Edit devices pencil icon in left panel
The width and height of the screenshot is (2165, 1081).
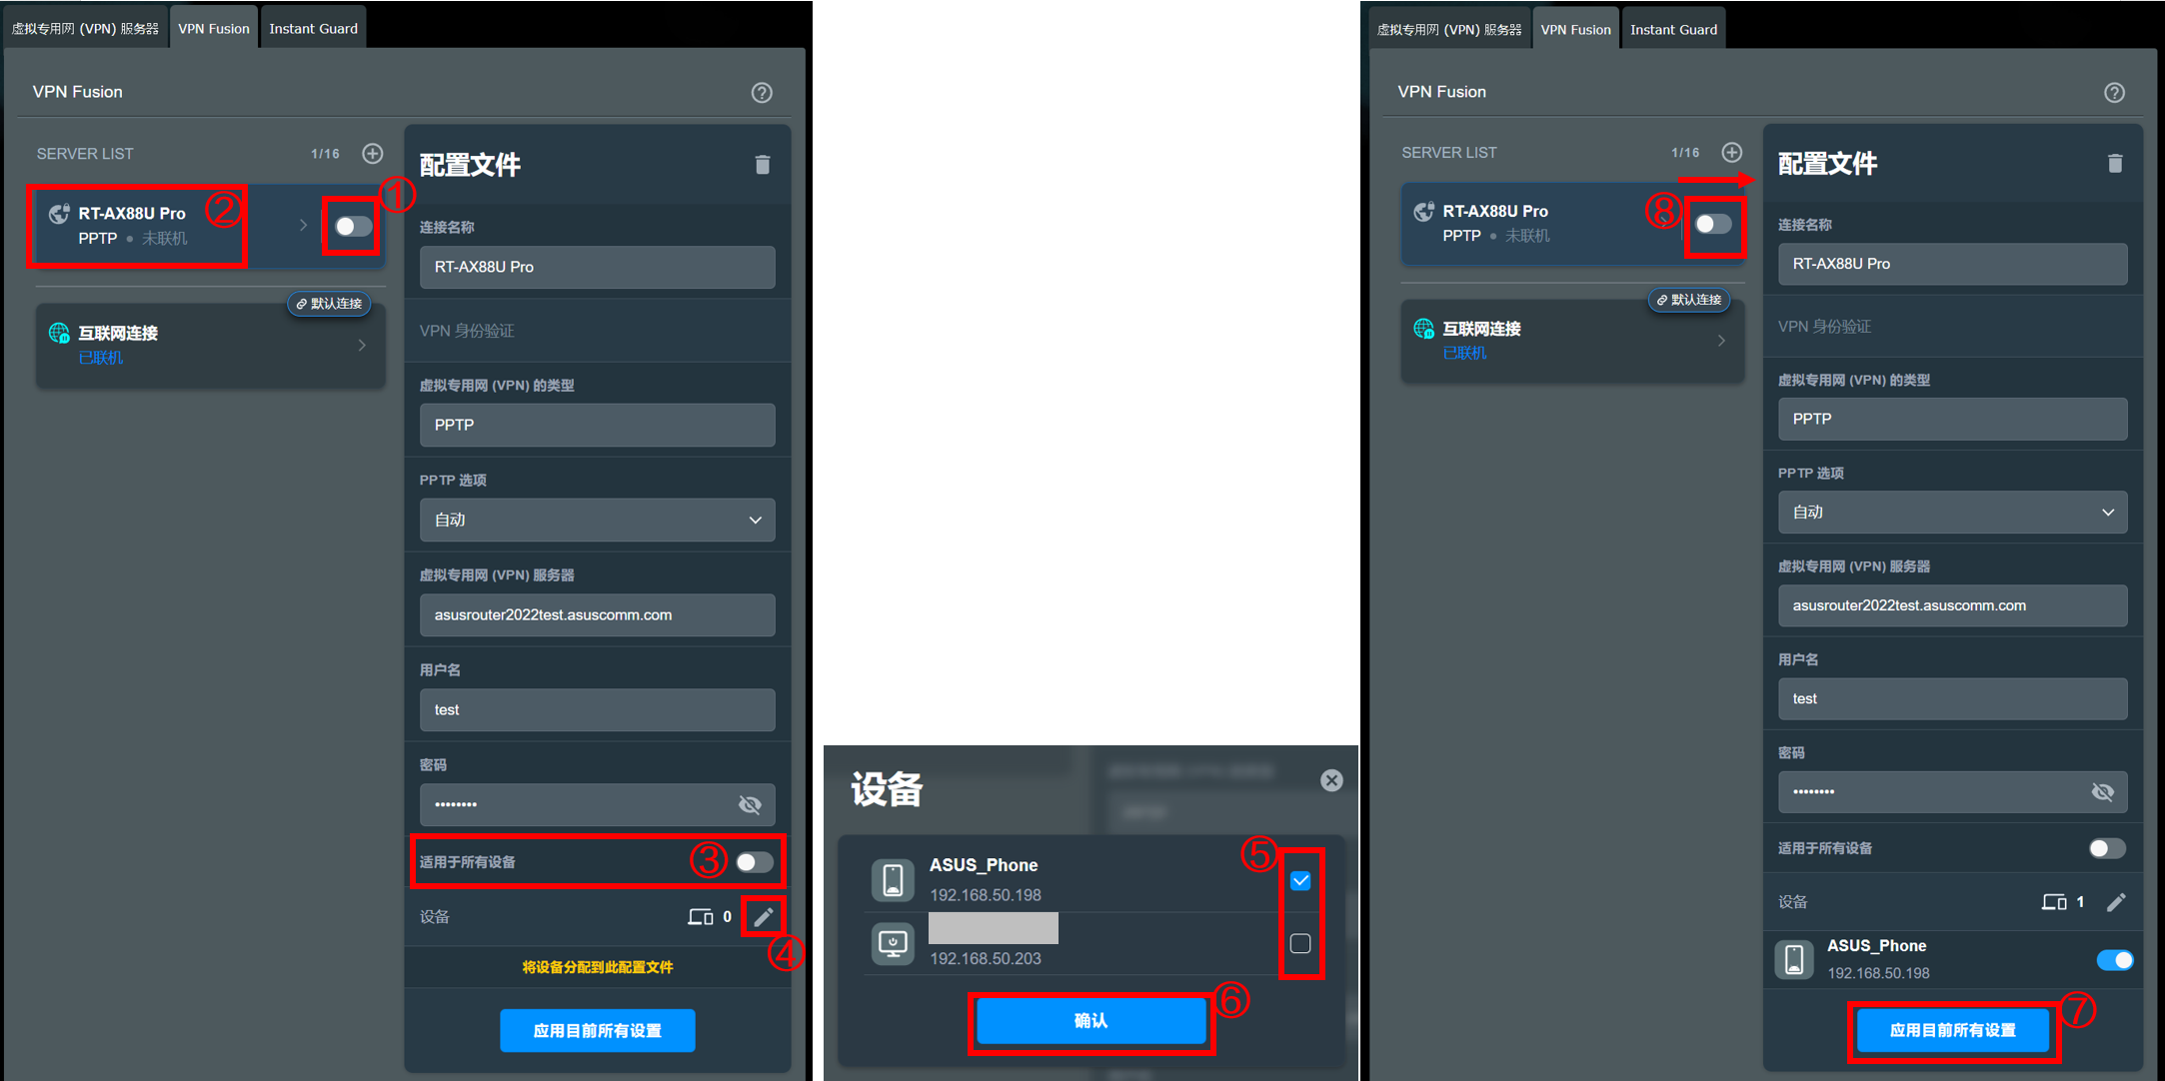tap(764, 916)
